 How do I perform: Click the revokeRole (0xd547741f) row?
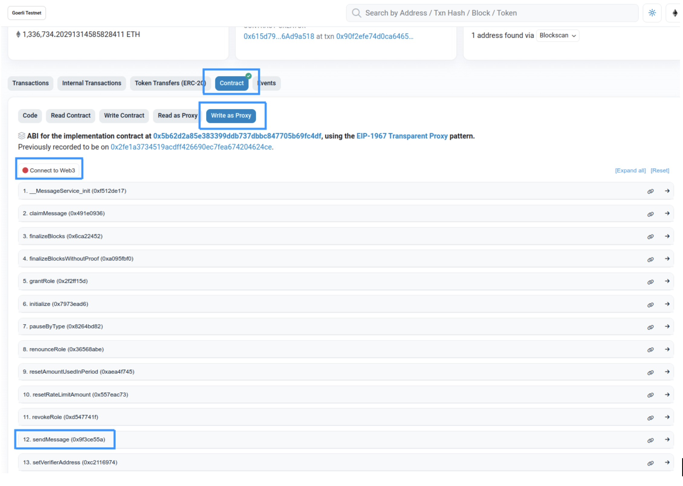click(346, 417)
